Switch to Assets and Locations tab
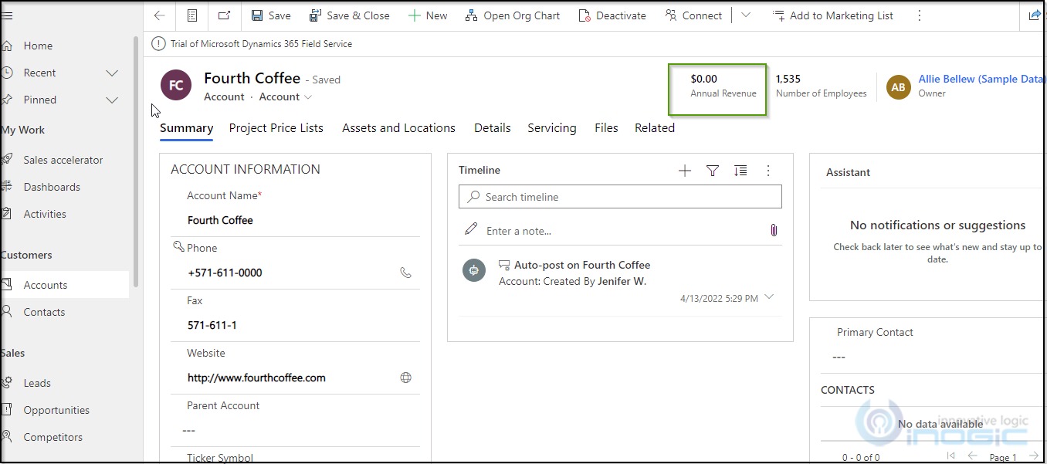The height and width of the screenshot is (464, 1047). [x=398, y=128]
